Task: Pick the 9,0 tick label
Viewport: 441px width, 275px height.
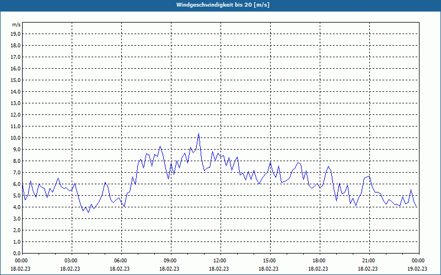Action: tap(17, 149)
